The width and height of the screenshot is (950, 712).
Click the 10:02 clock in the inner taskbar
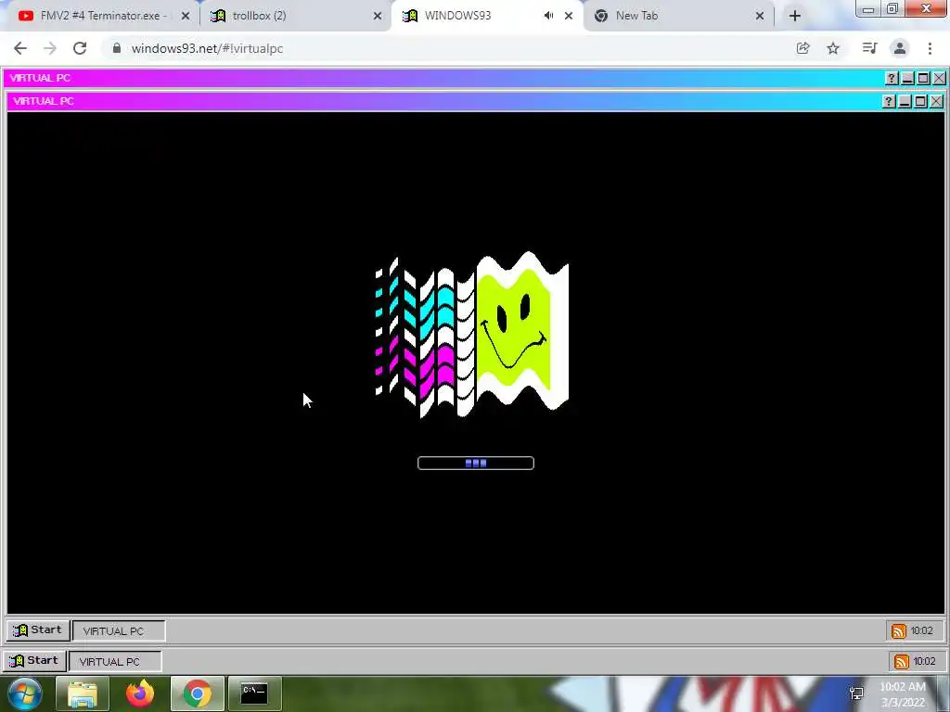tap(921, 630)
